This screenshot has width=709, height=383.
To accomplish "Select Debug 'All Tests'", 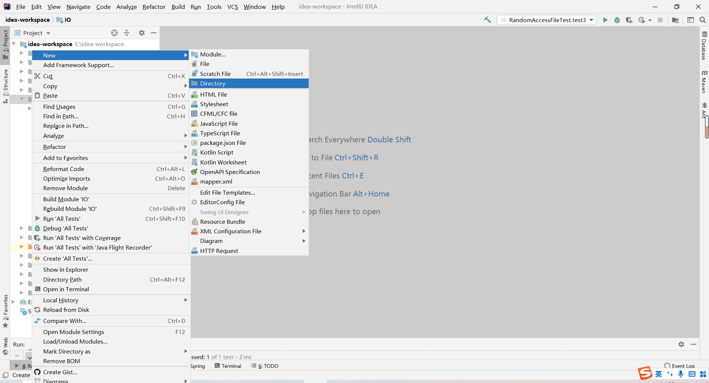I will [111, 228].
